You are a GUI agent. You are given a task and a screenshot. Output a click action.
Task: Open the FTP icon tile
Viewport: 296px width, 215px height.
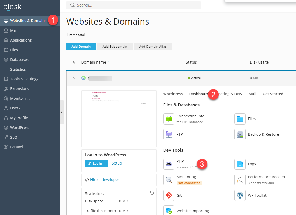[x=169, y=134]
